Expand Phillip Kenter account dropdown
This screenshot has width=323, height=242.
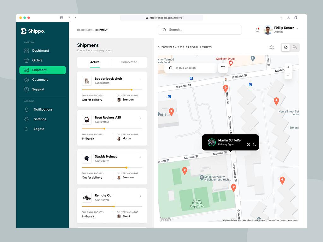coord(297,28)
